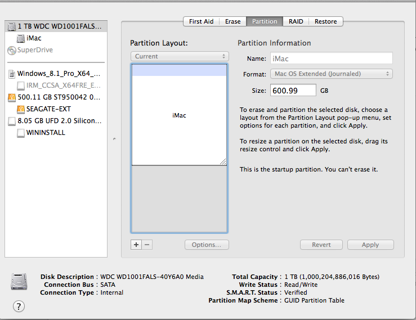
Task: Click the 1 TB WDC hard disk icon
Action: [x=12, y=26]
